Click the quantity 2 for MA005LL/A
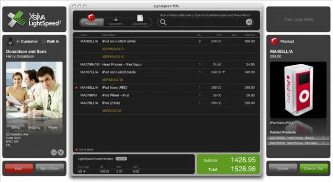 click(199, 41)
